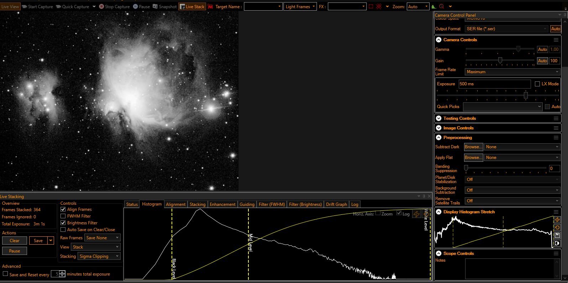
Task: Click auto-stretch lightning icon in Display Histogram Stretch
Action: pyautogui.click(x=557, y=220)
